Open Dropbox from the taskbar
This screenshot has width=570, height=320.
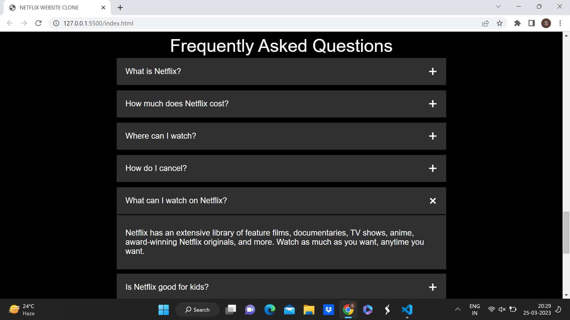click(x=329, y=310)
